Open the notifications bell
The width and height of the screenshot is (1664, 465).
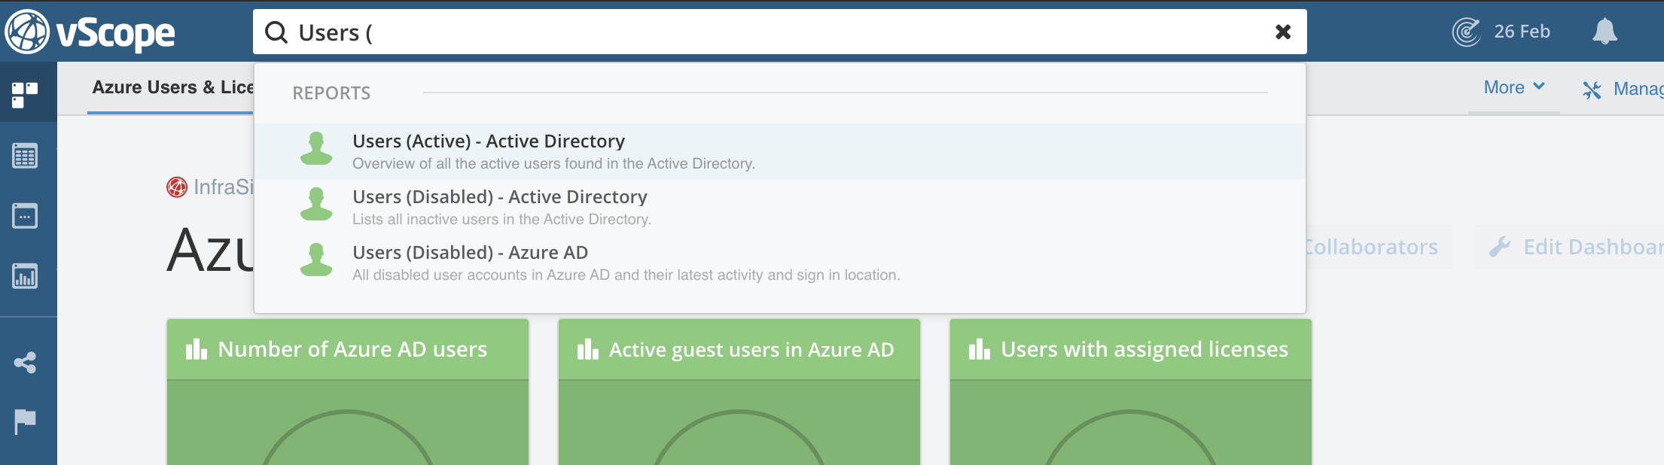pos(1605,32)
